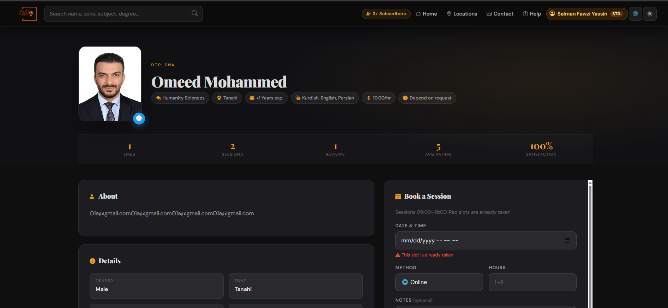Click the 10.00/hr rate chip

click(379, 98)
